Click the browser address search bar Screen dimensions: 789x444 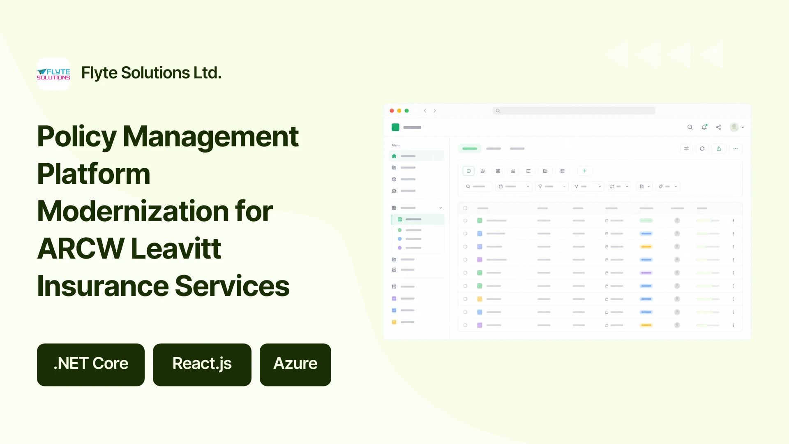(574, 111)
